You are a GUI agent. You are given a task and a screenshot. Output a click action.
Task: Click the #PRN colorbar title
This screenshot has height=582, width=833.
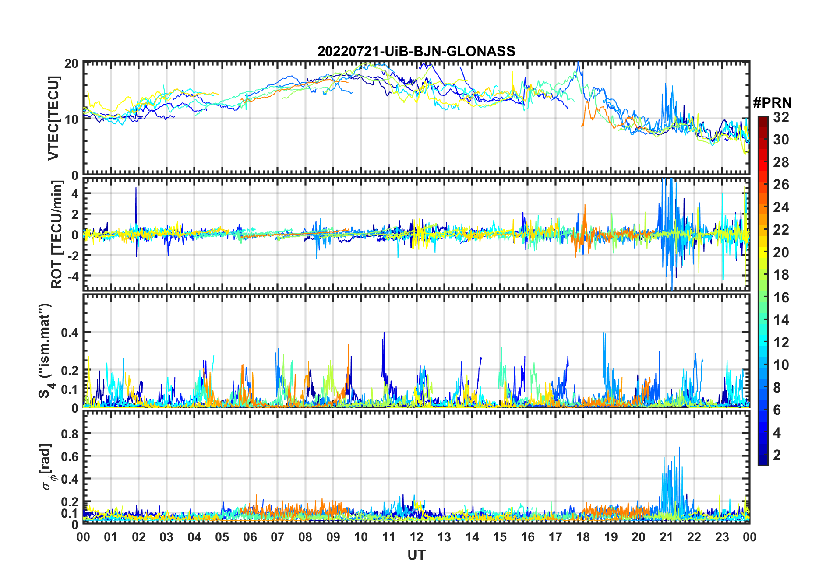(772, 102)
